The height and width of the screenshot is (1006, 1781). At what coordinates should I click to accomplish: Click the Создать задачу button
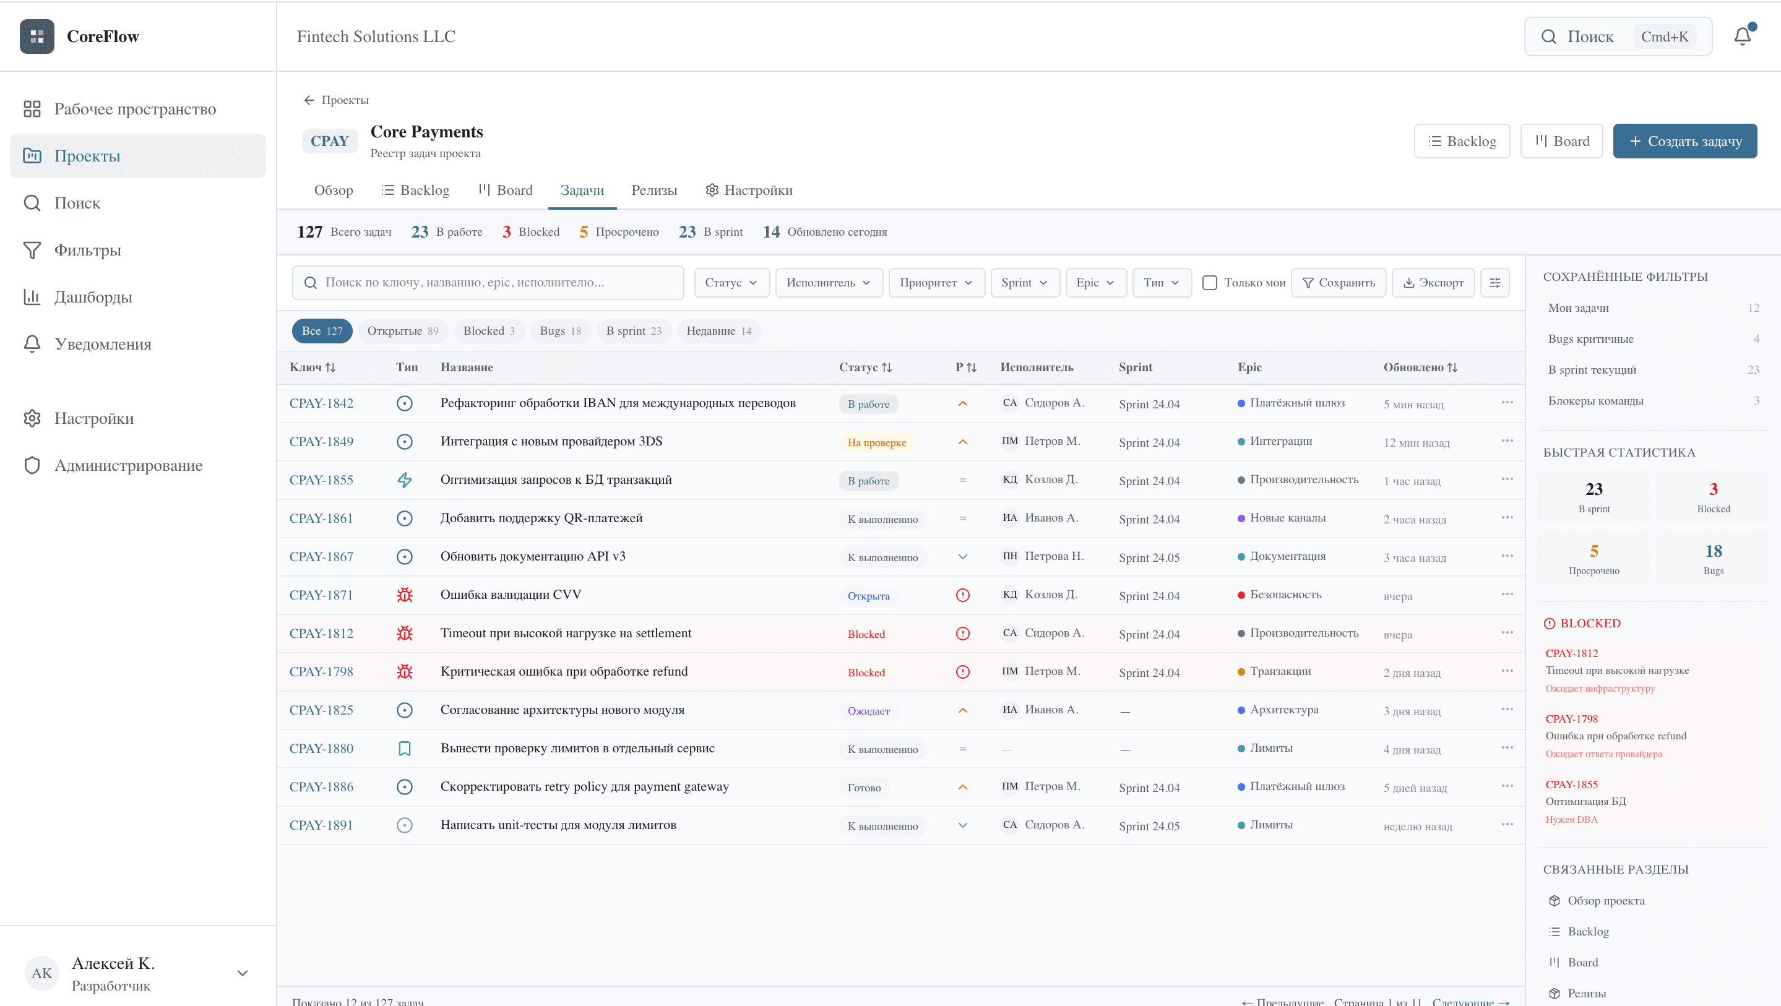[1685, 140]
